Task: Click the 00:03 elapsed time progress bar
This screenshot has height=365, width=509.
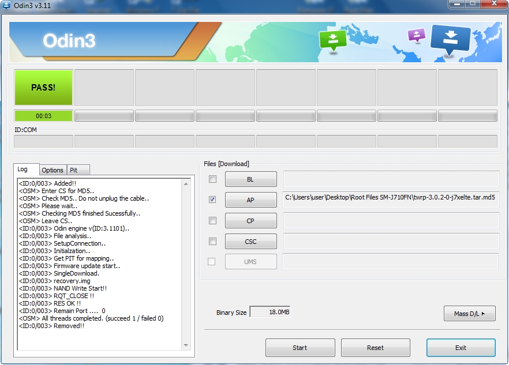Action: point(43,116)
